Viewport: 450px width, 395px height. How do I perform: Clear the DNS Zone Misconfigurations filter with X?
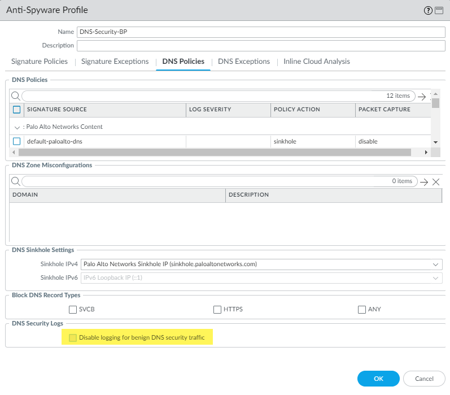[x=436, y=181]
